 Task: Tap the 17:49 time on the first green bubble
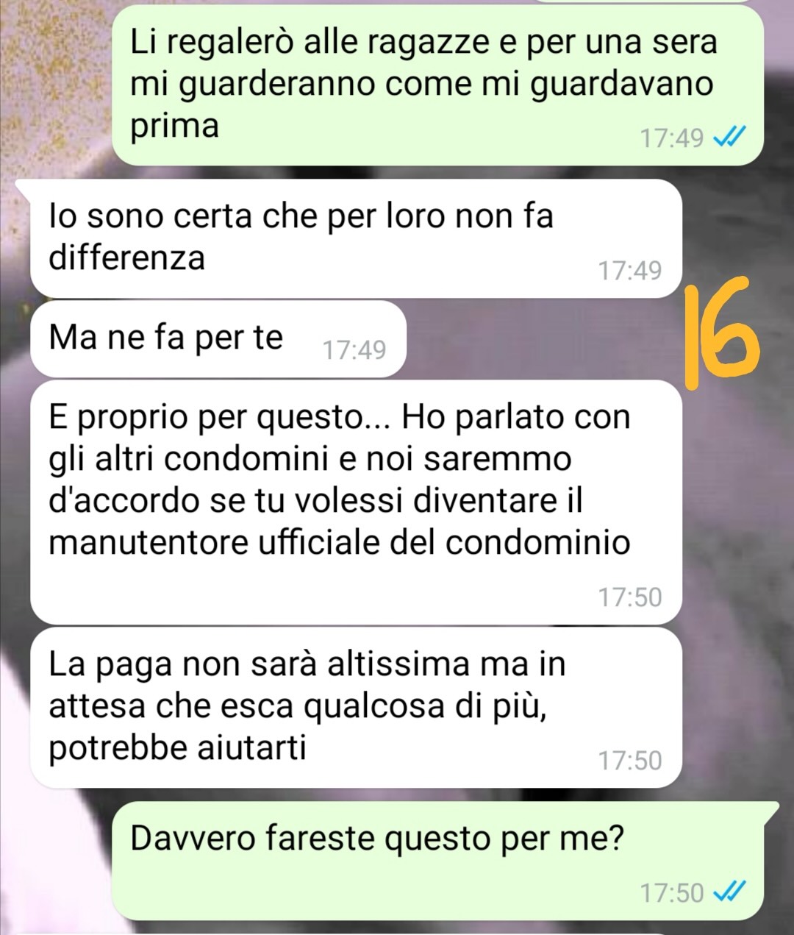click(672, 138)
